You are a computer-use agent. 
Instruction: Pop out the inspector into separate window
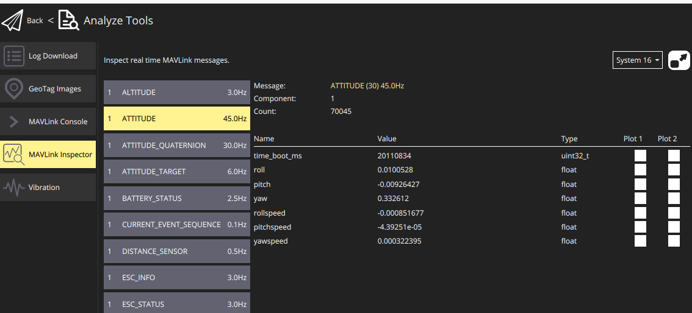pyautogui.click(x=679, y=60)
